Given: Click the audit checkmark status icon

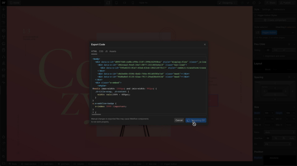Looking at the screenshot, I should [242, 3].
